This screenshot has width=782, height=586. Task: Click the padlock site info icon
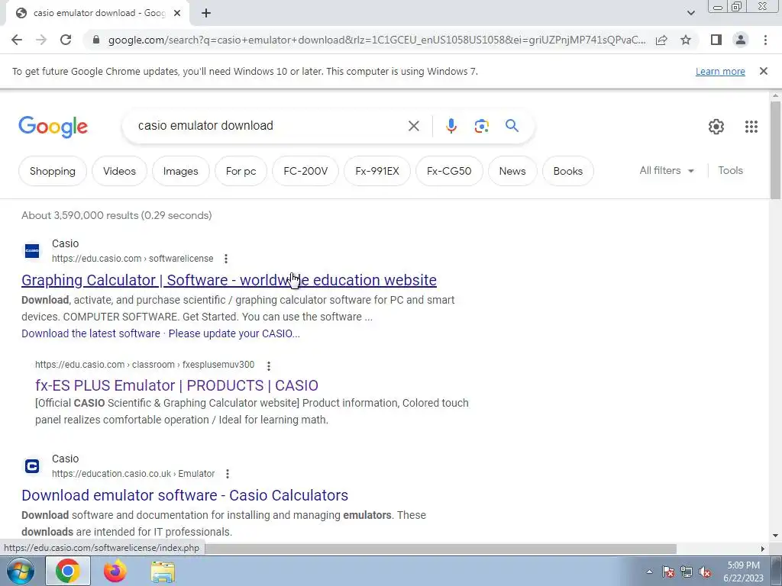96,40
